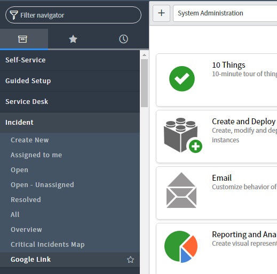277x274 pixels.
Task: Expand the Service Desk menu
Action: click(70, 102)
